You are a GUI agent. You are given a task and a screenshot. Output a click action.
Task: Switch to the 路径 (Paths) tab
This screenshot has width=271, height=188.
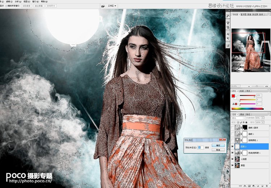248,114
